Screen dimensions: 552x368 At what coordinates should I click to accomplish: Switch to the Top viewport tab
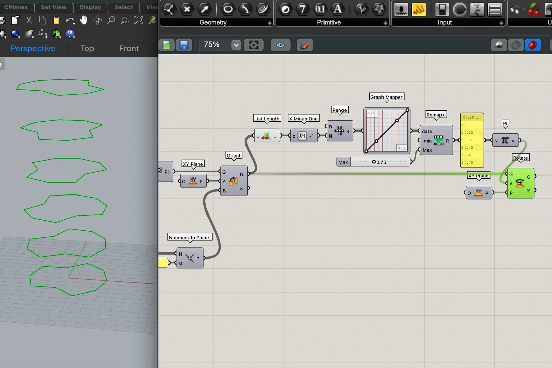coord(87,49)
